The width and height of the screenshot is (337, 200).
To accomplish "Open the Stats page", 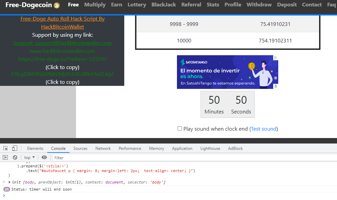I will tap(213, 5).
